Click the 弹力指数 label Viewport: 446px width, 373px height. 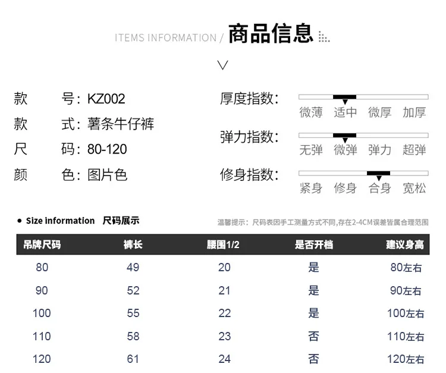pyautogui.click(x=249, y=137)
